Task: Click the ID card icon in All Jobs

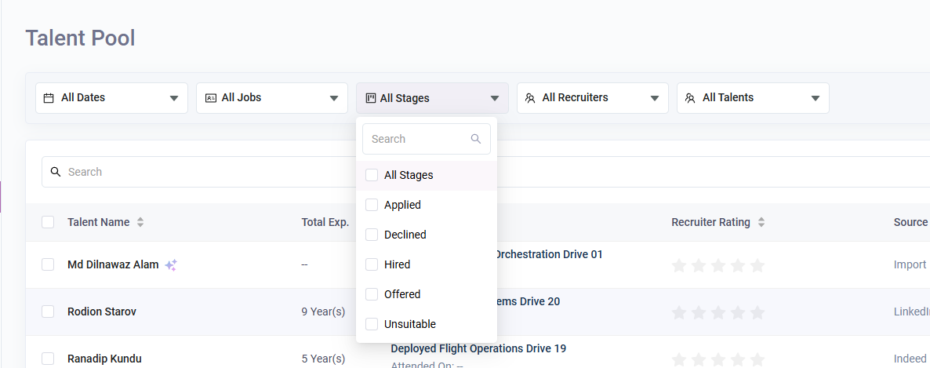Action: (211, 98)
